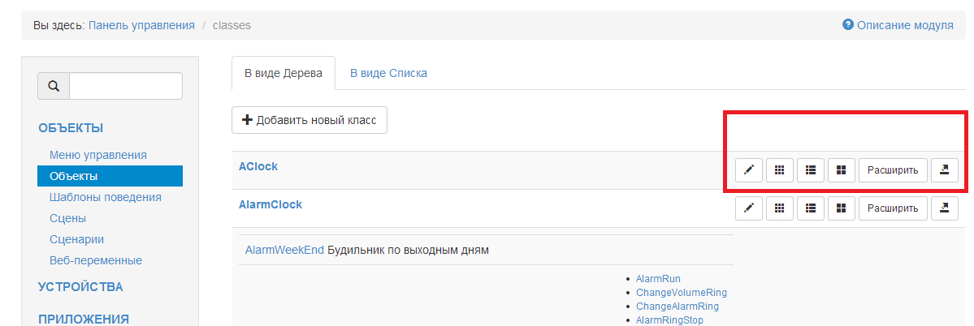
Task: Click the list icon in AClock row
Action: pos(811,170)
